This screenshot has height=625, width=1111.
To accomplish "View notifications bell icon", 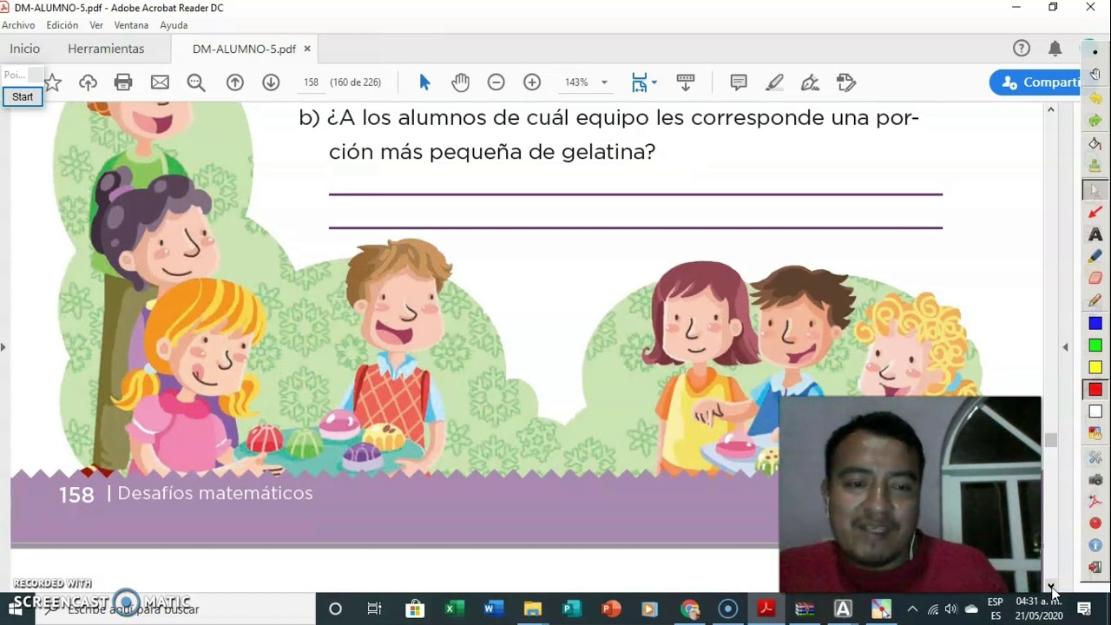I will coord(1055,49).
